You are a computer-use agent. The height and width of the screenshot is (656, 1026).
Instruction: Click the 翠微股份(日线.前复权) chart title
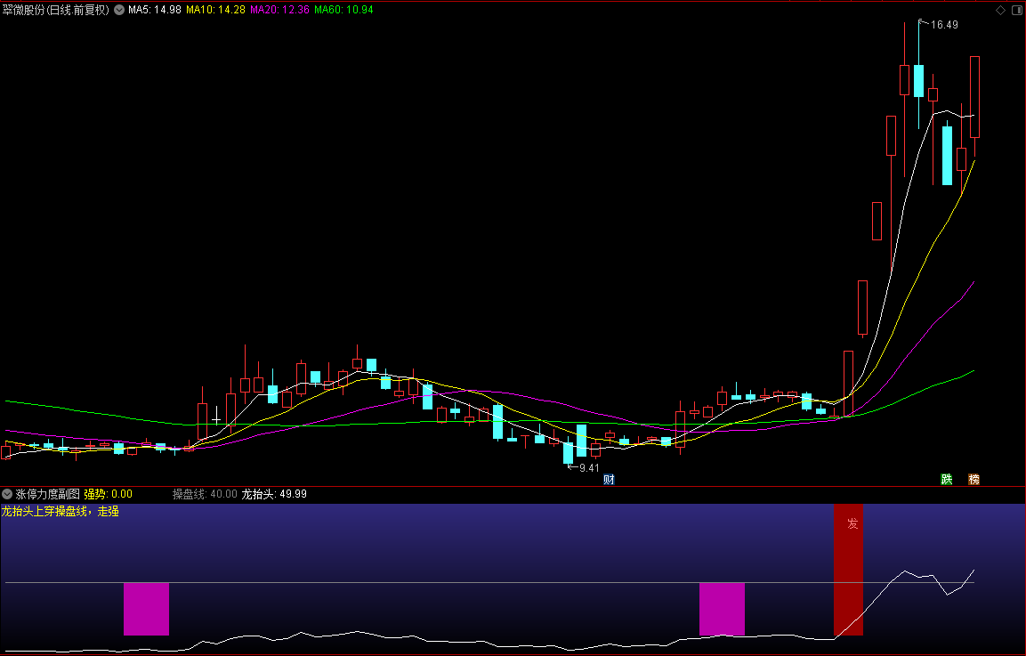(56, 10)
